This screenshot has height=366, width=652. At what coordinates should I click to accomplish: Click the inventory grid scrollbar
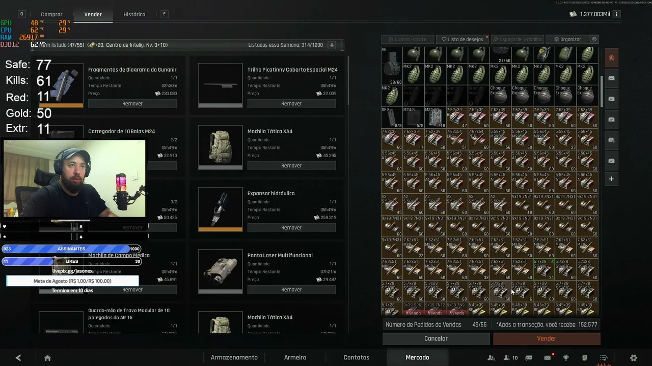pyautogui.click(x=601, y=91)
